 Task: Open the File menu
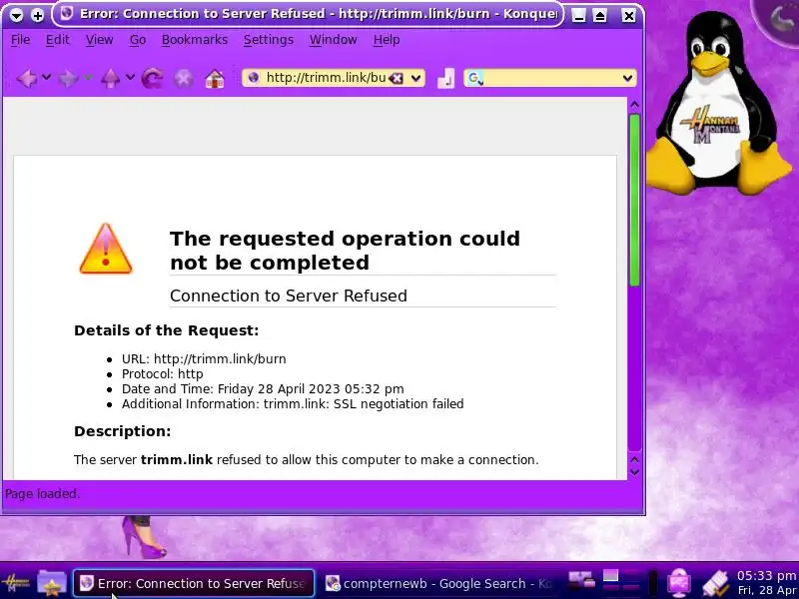[20, 40]
